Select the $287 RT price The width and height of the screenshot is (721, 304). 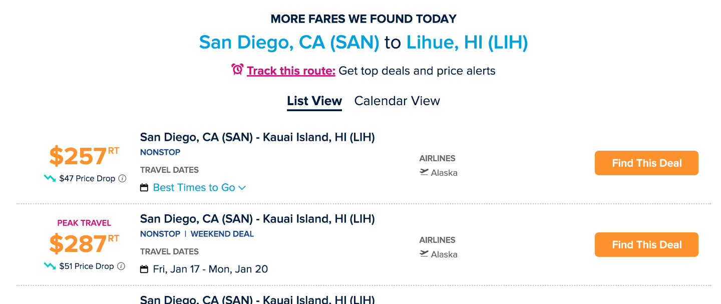pyautogui.click(x=84, y=243)
